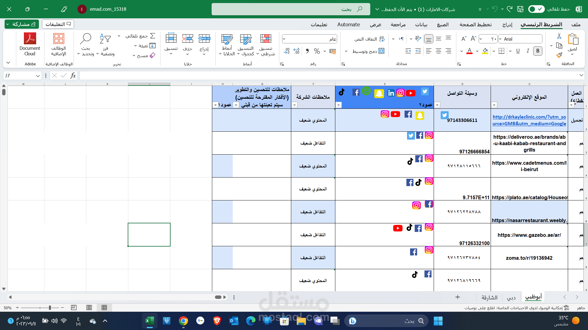Open the Arial font name dropdown
This screenshot has width=588, height=330.
(500, 39)
